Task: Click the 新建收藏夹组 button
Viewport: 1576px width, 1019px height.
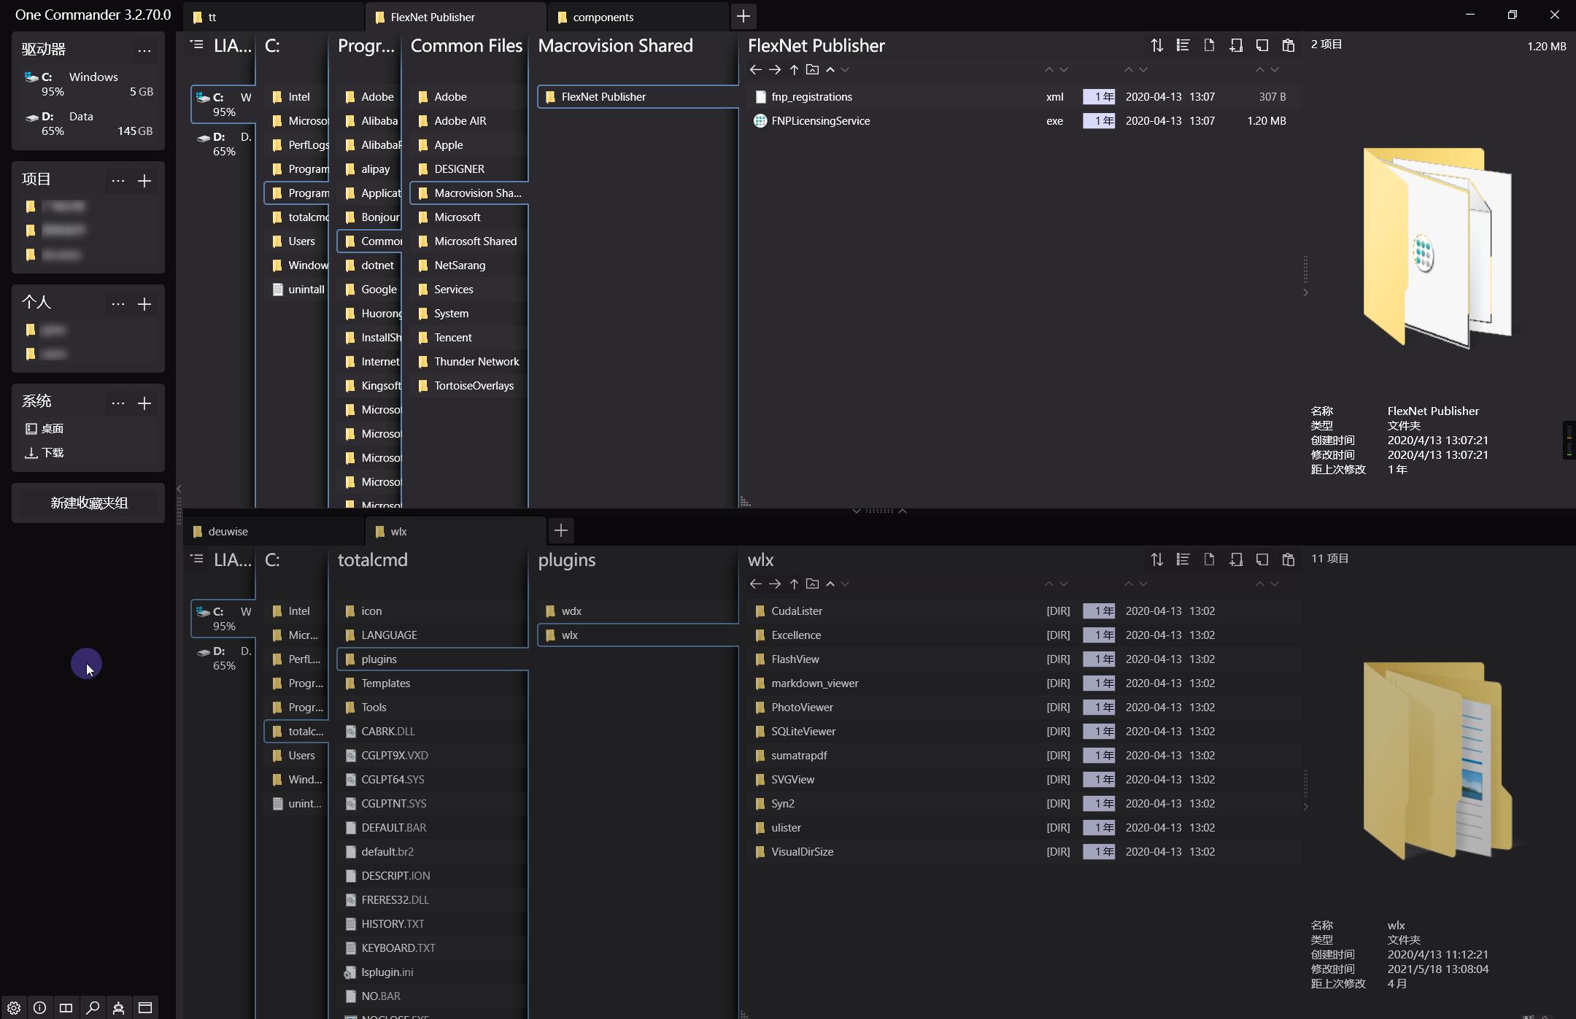Action: coord(89,503)
